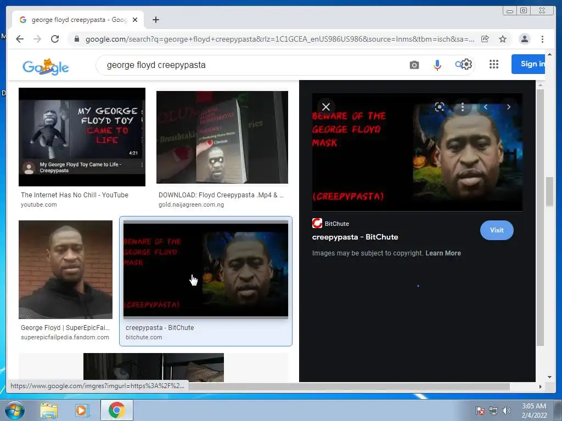Select the Beware of the Mask thumbnail

[206, 270]
